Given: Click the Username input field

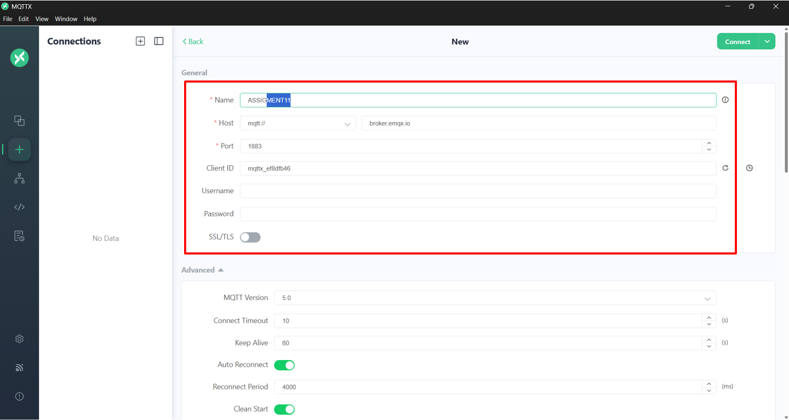Looking at the screenshot, I should click(478, 191).
